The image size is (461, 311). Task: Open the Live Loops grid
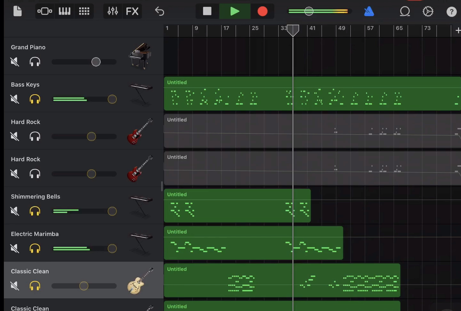coord(84,12)
